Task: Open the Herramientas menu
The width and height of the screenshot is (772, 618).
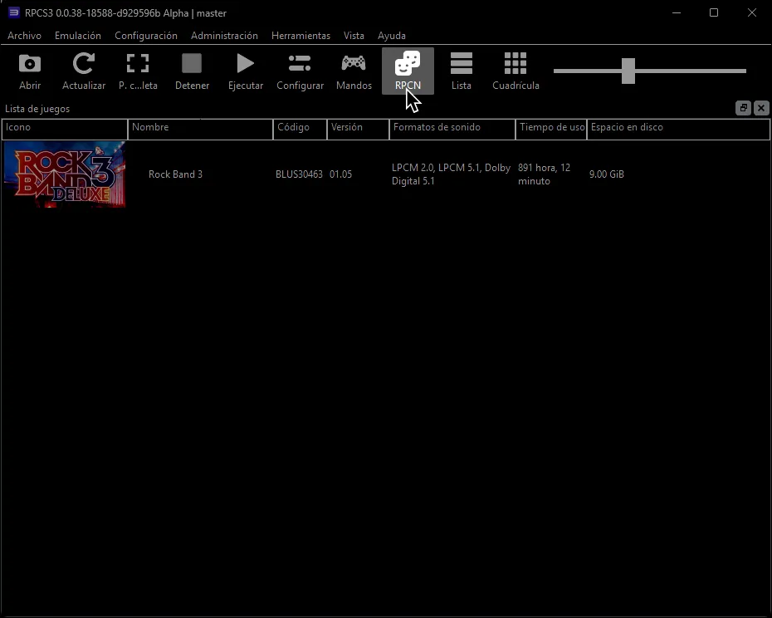Action: [x=300, y=36]
